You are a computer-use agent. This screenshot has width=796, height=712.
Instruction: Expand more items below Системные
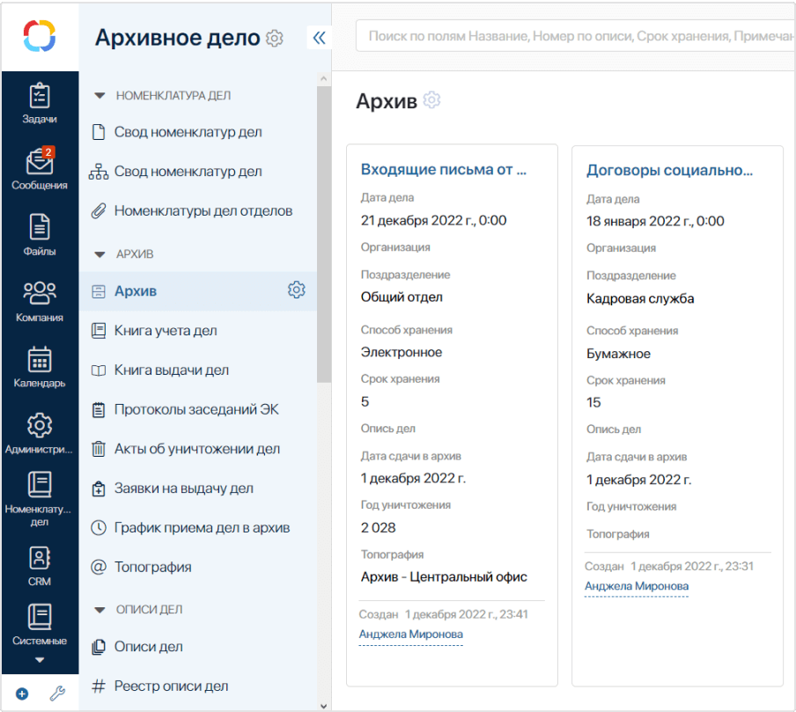coord(40,660)
